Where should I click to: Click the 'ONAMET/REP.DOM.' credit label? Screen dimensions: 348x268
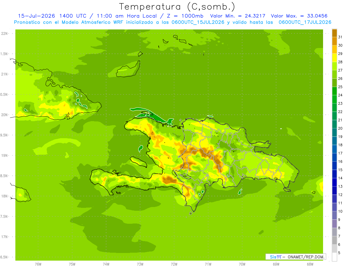click(306, 257)
